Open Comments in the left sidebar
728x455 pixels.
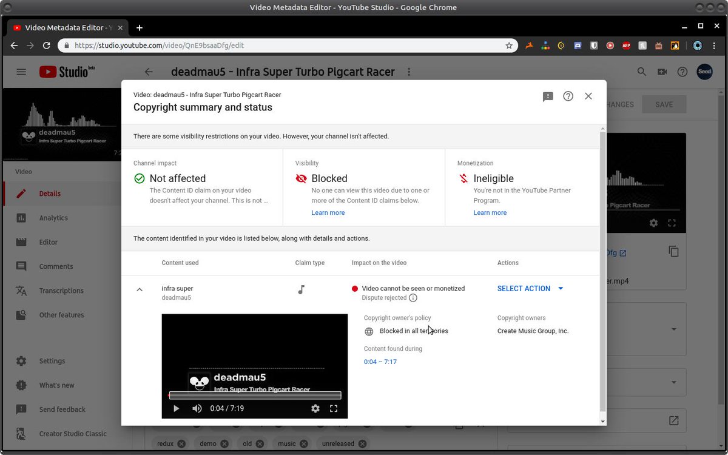click(x=62, y=266)
